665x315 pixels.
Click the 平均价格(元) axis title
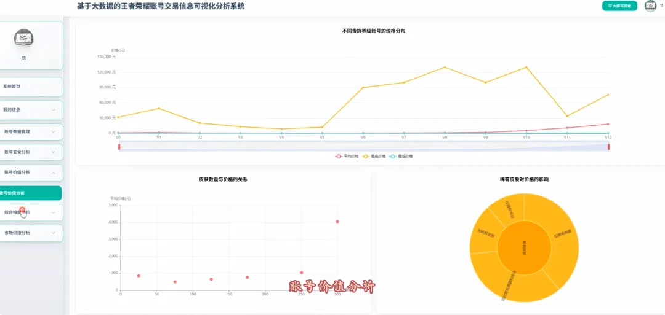[x=121, y=198]
